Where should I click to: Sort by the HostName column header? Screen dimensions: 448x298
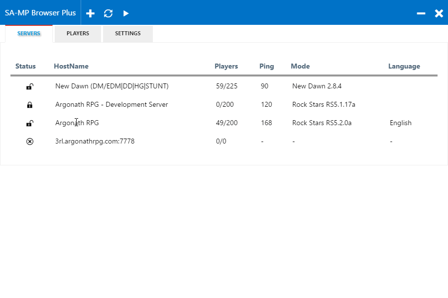click(71, 66)
